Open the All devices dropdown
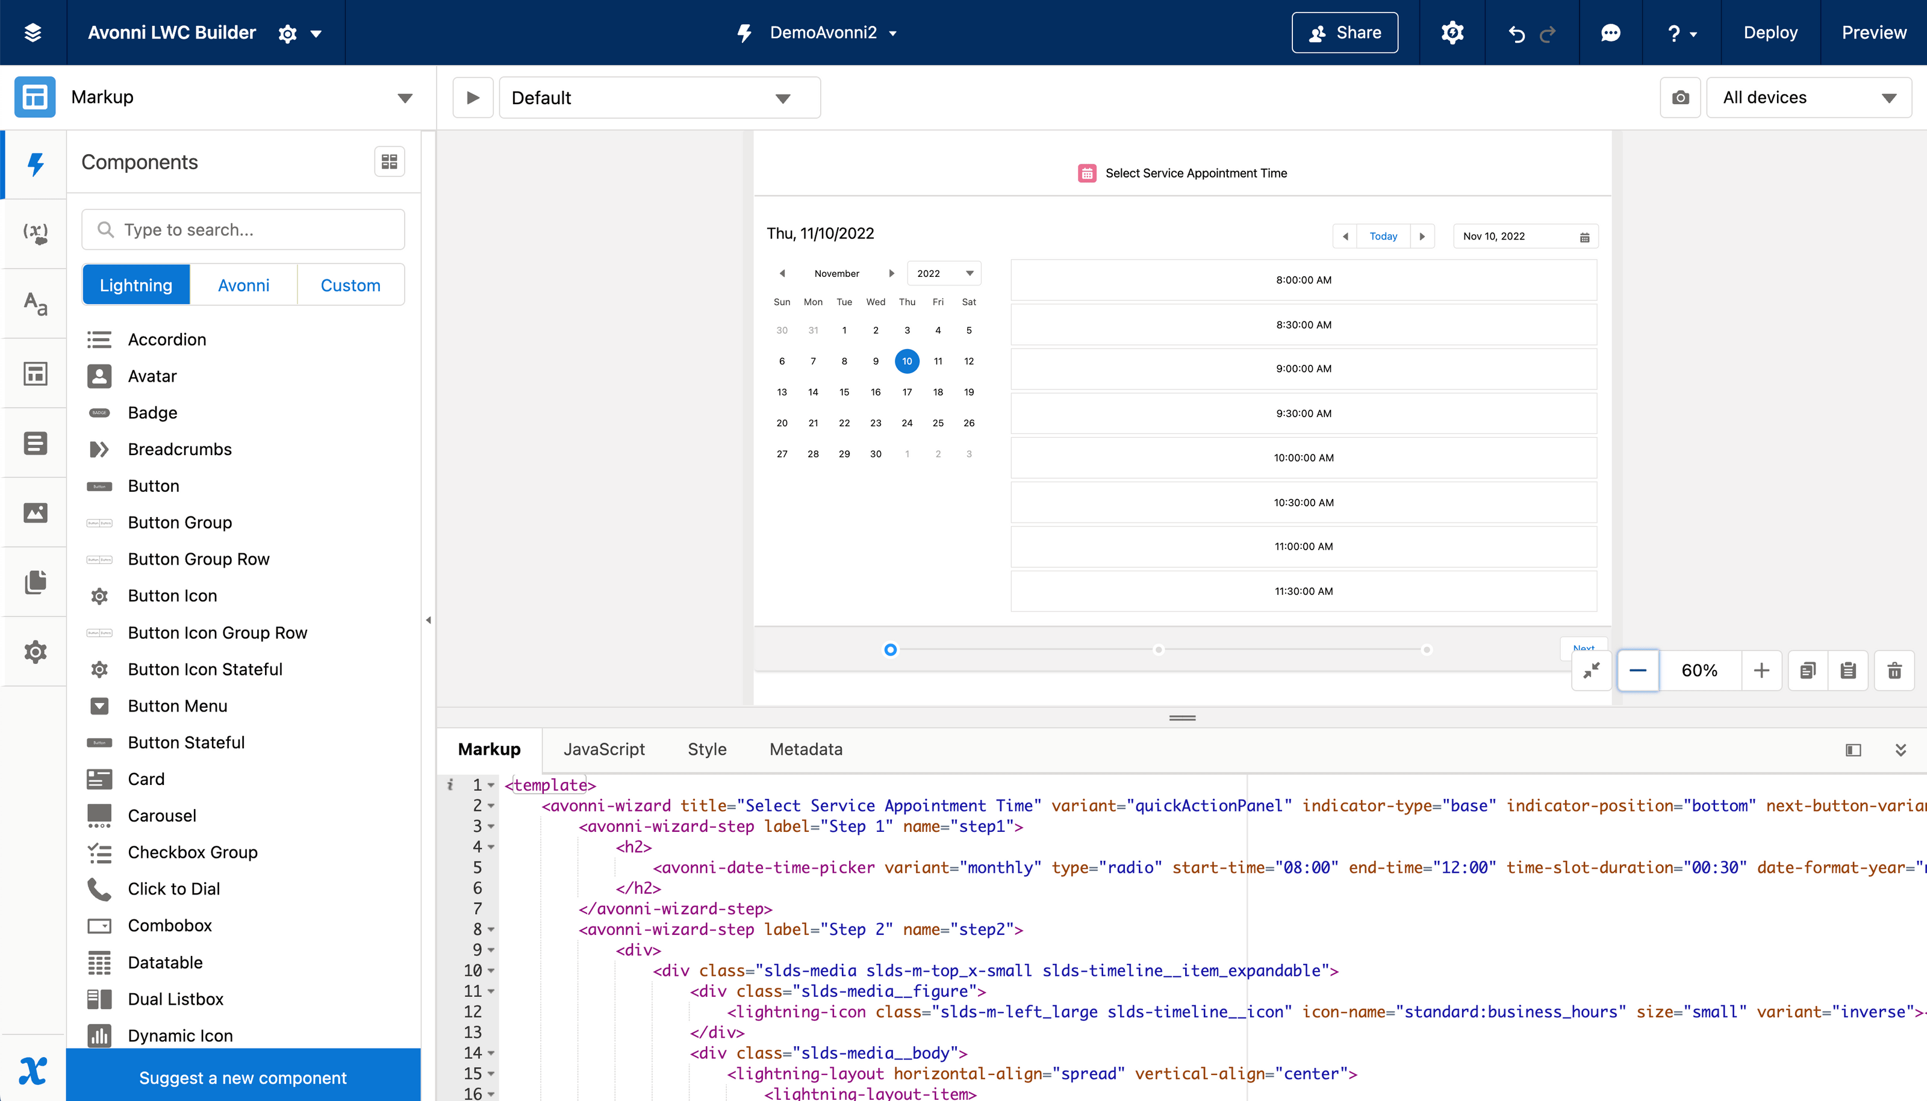This screenshot has height=1101, width=1927. [x=1808, y=97]
